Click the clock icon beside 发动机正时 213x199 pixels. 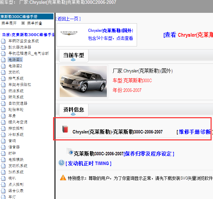(61, 163)
